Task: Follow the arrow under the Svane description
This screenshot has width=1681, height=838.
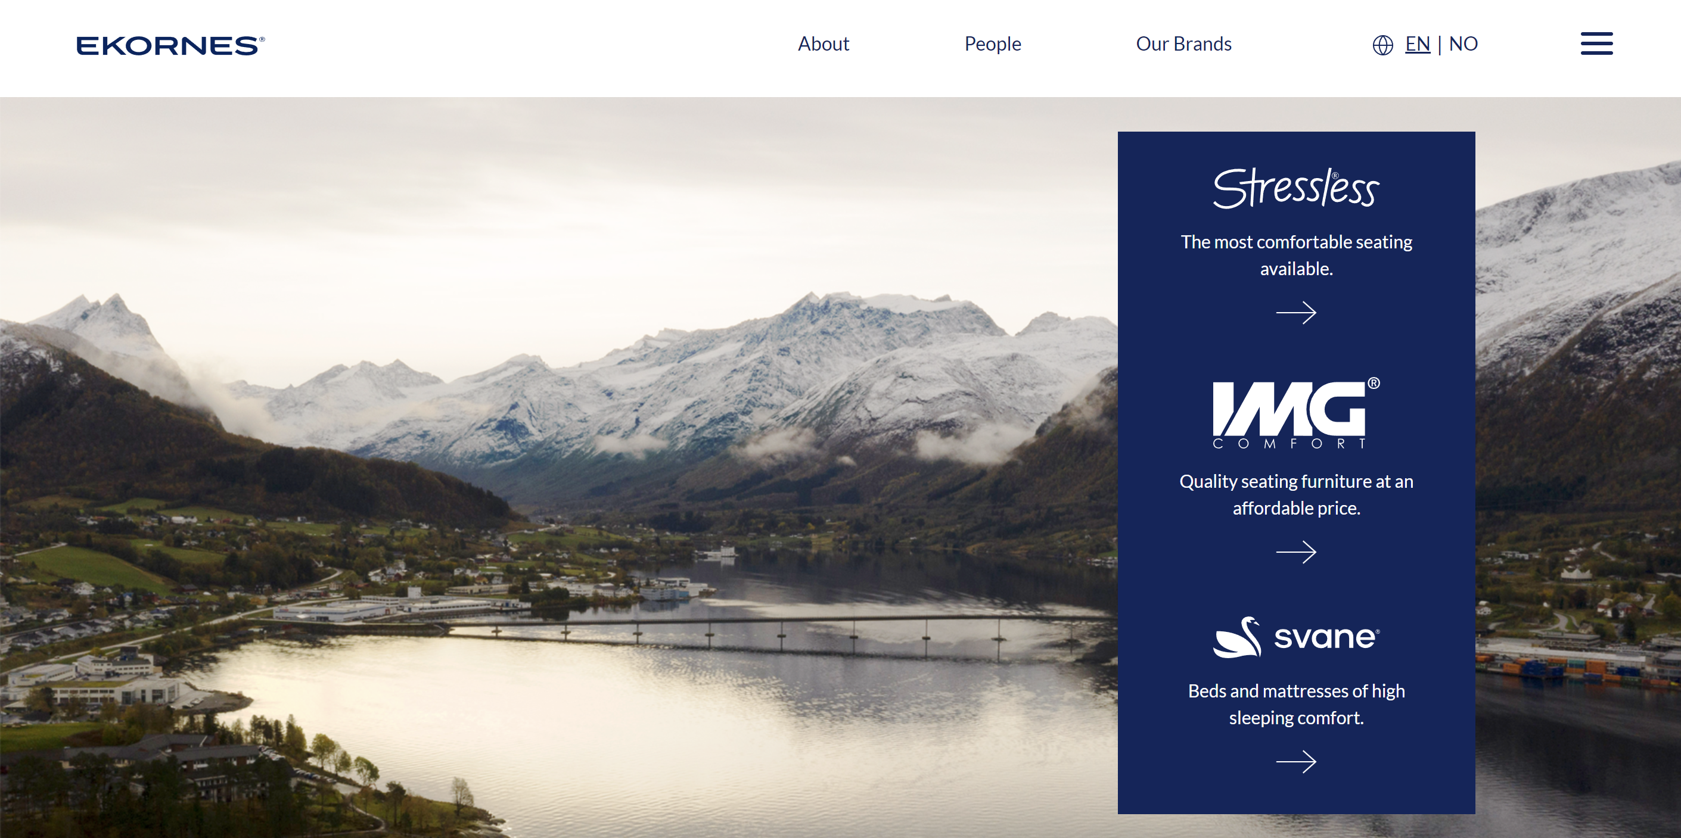Action: (1296, 761)
